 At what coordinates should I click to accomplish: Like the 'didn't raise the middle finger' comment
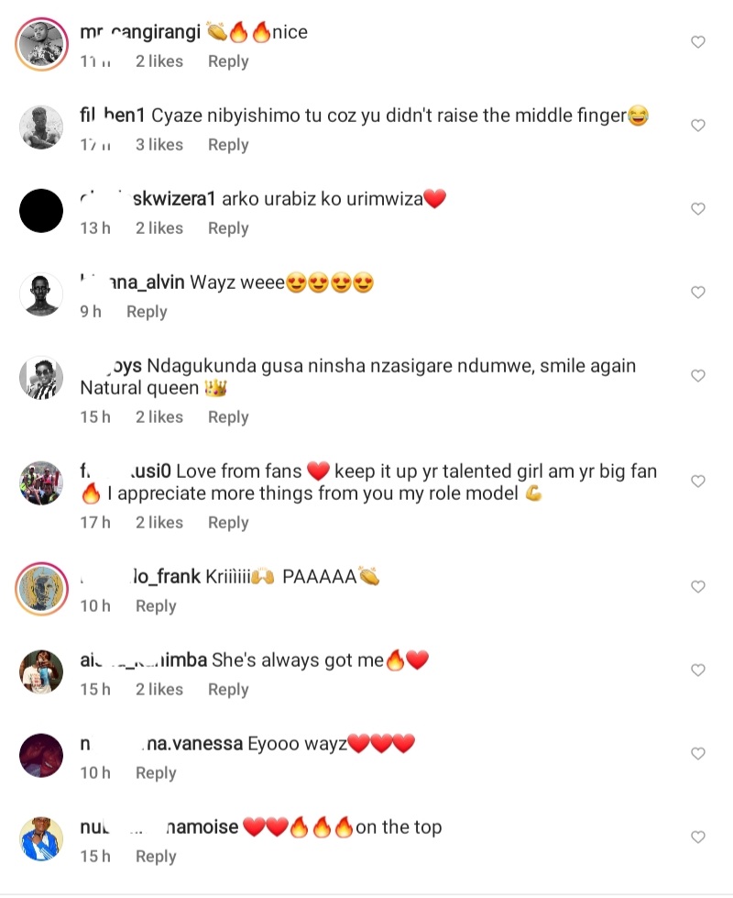coord(697,126)
